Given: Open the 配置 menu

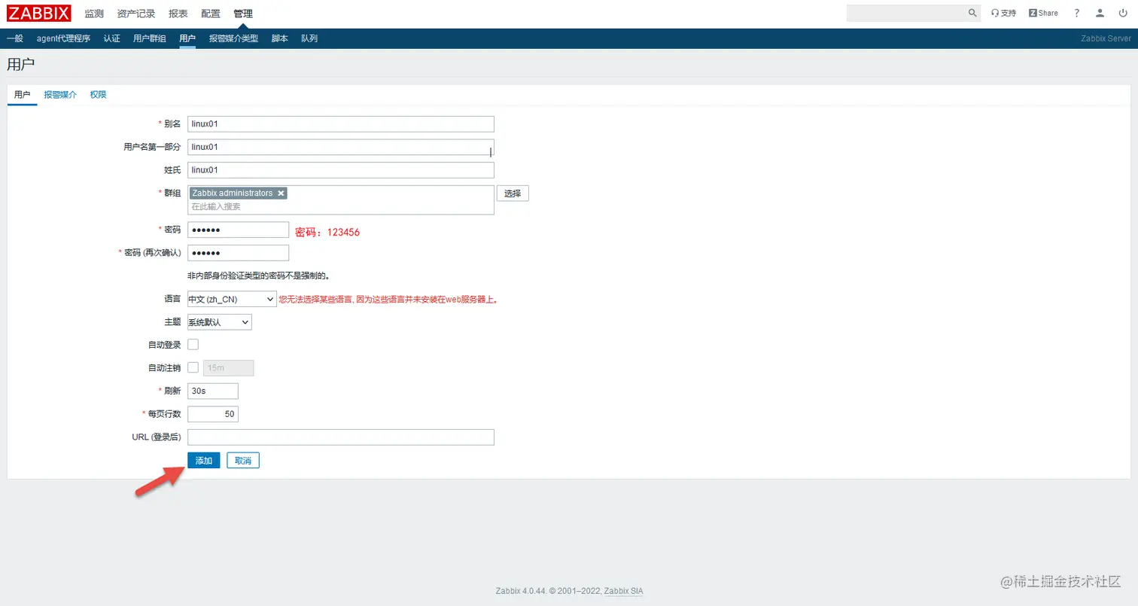Looking at the screenshot, I should point(211,14).
